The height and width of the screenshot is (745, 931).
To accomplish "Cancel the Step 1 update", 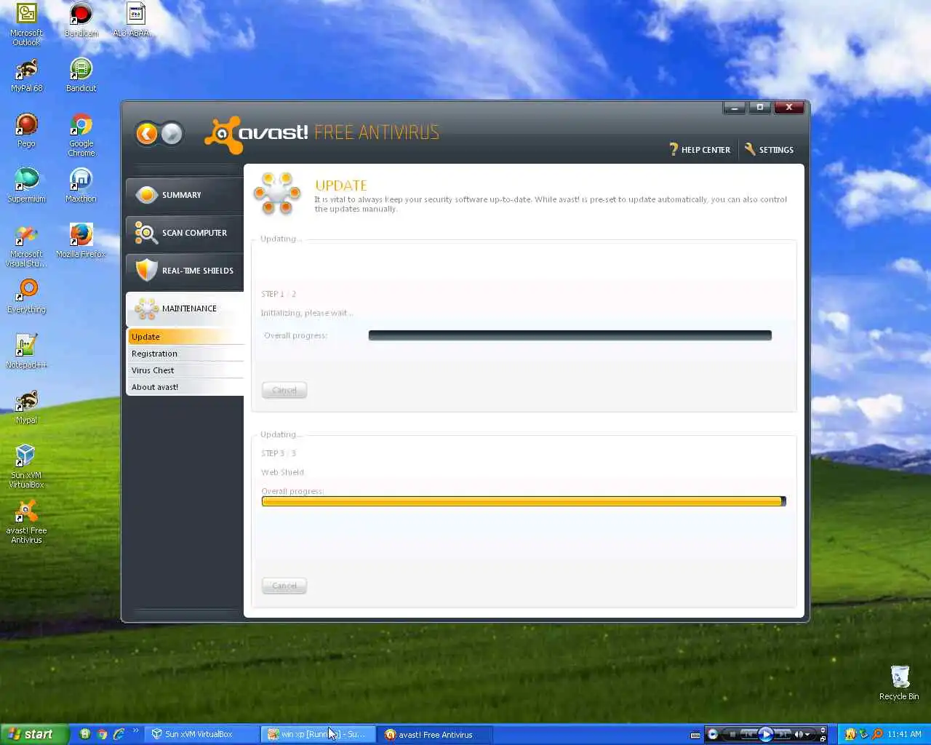I will coord(284,390).
